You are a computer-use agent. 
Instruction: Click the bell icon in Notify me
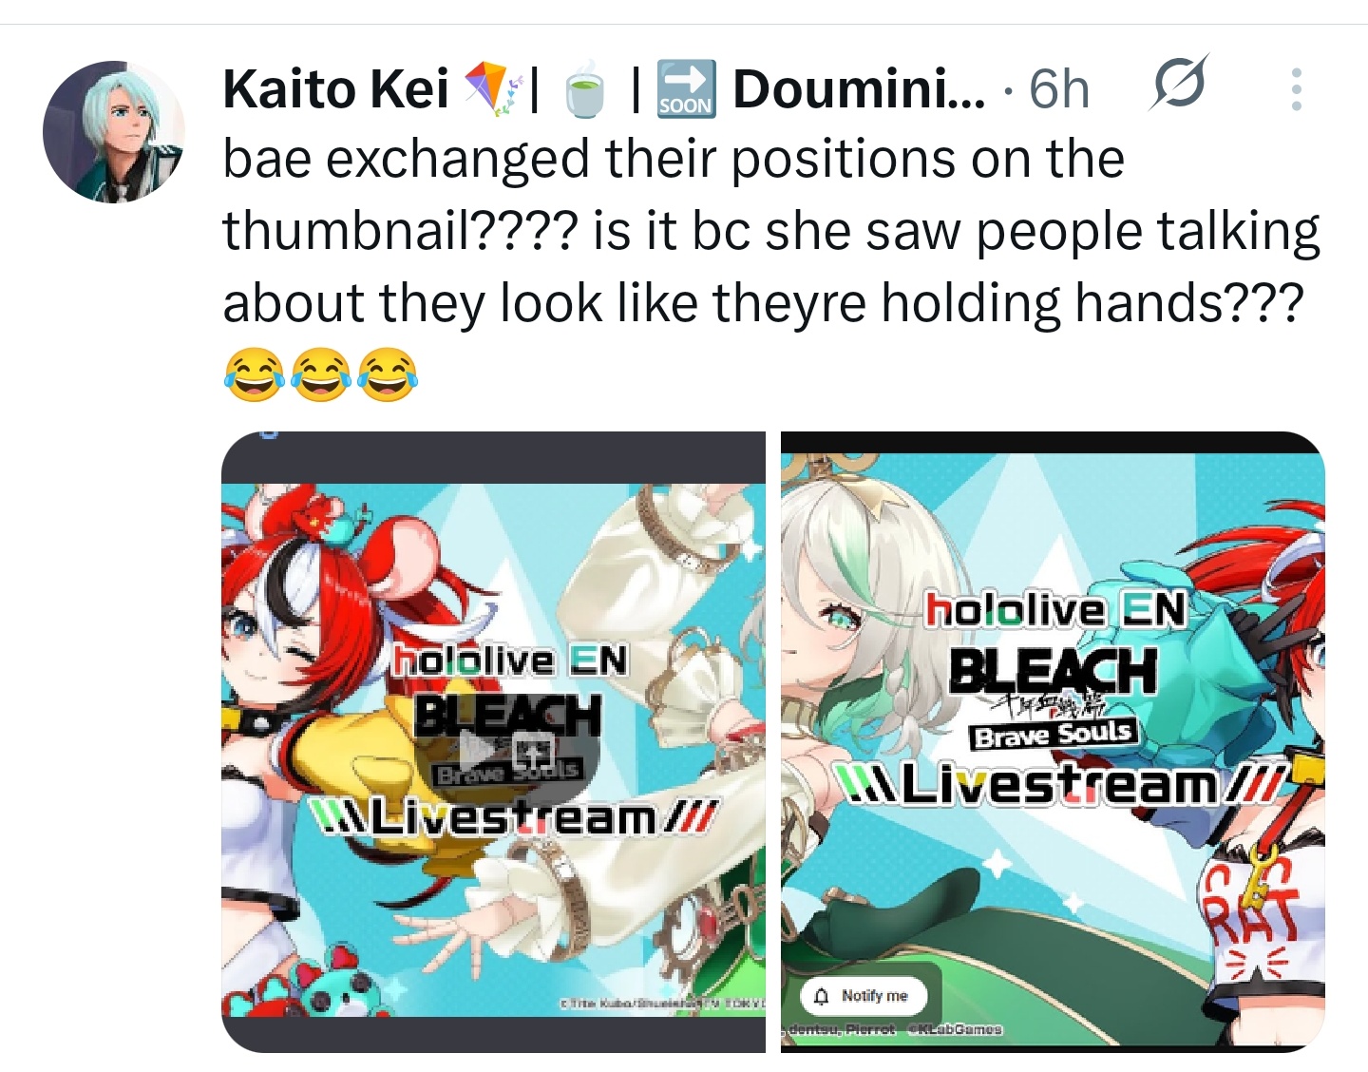point(823,996)
